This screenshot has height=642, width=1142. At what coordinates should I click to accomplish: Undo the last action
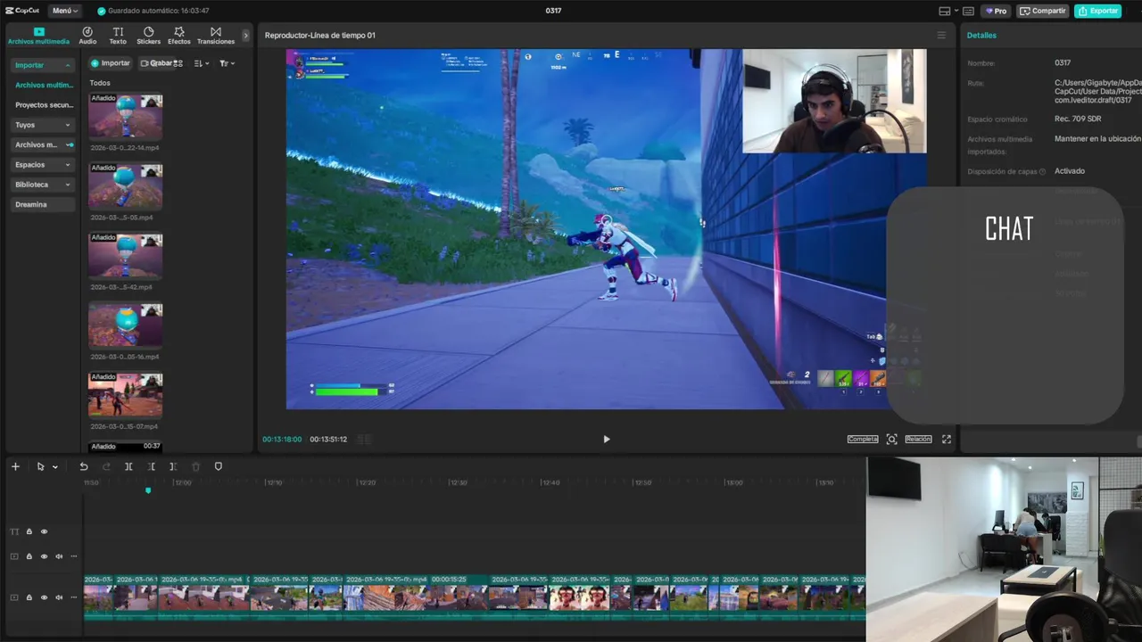[x=84, y=466]
